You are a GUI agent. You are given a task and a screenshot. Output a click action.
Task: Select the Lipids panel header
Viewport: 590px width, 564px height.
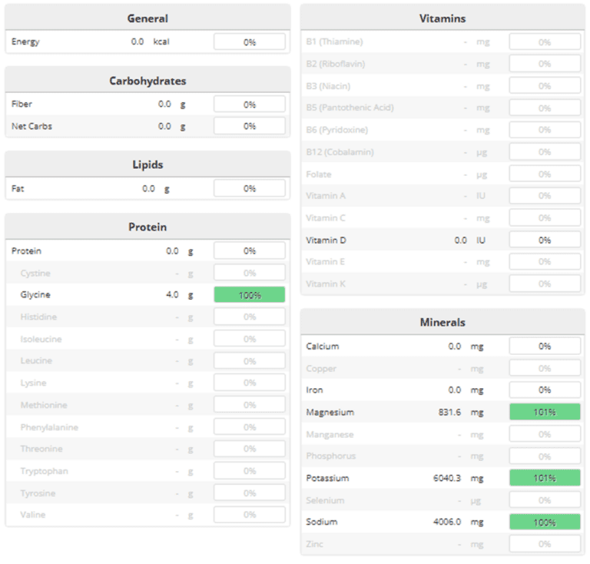click(x=147, y=164)
